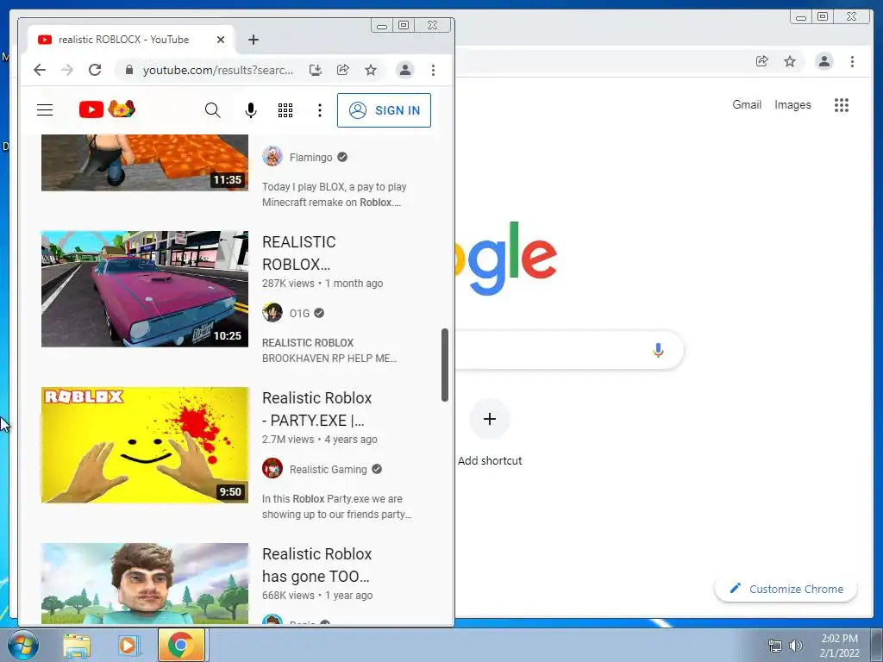
Task: Click the Add shortcut plus button
Action: (x=490, y=419)
